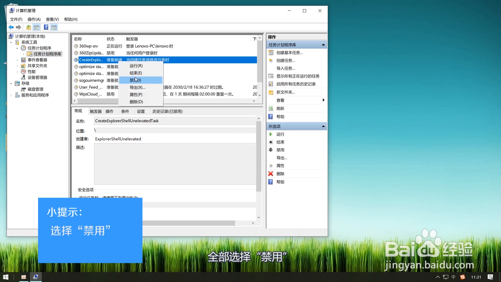501x282 pixels.
Task: Click the up-one-level folder toolbar icon
Action: click(x=28, y=27)
